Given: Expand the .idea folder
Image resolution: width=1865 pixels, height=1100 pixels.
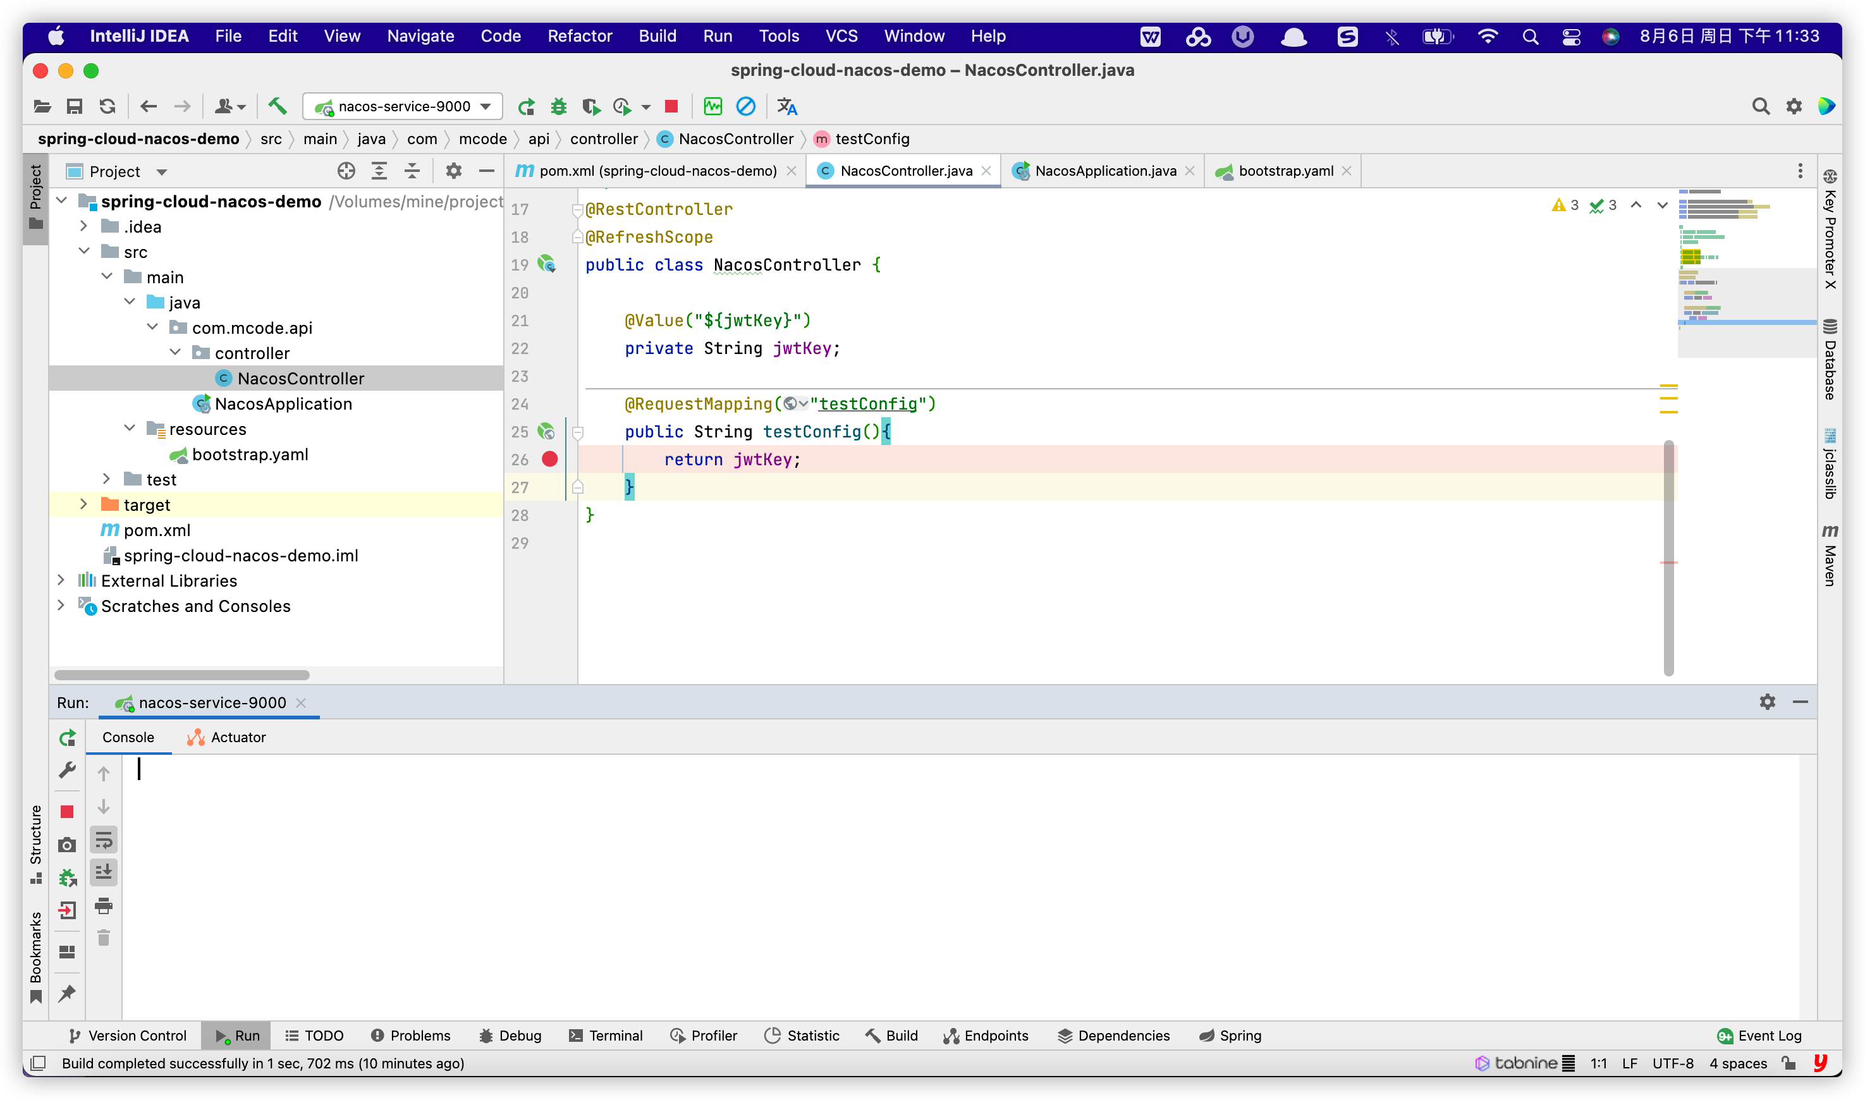Looking at the screenshot, I should 83,227.
